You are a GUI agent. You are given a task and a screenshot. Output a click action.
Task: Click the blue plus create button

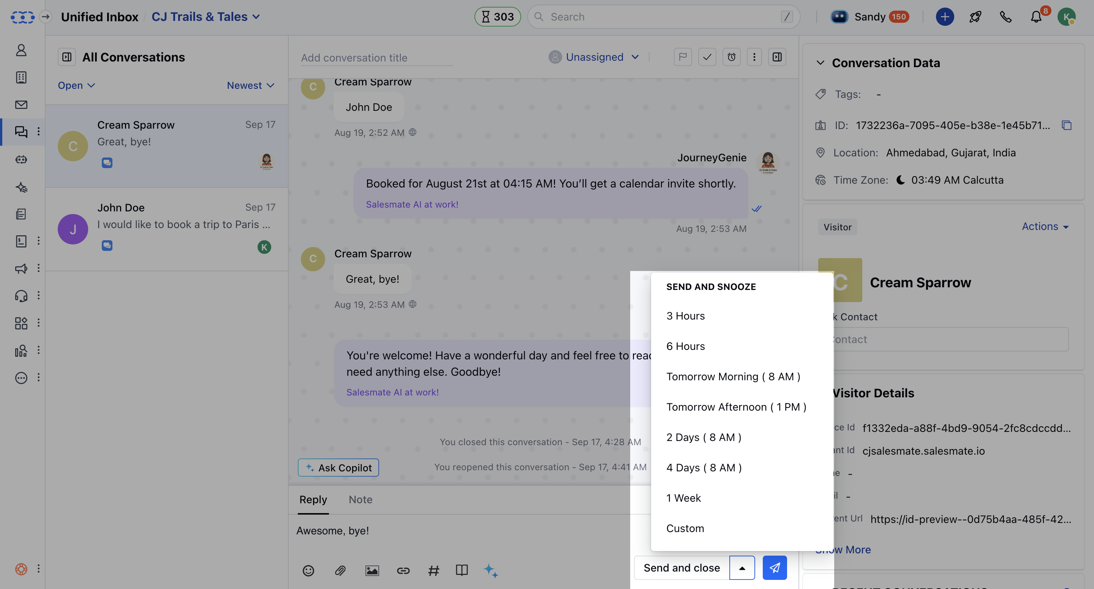tap(945, 17)
